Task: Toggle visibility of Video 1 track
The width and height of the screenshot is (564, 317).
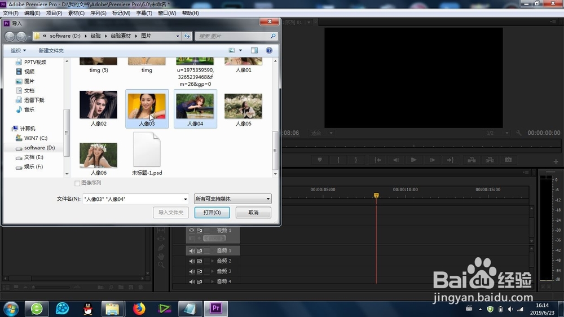Action: [x=192, y=230]
